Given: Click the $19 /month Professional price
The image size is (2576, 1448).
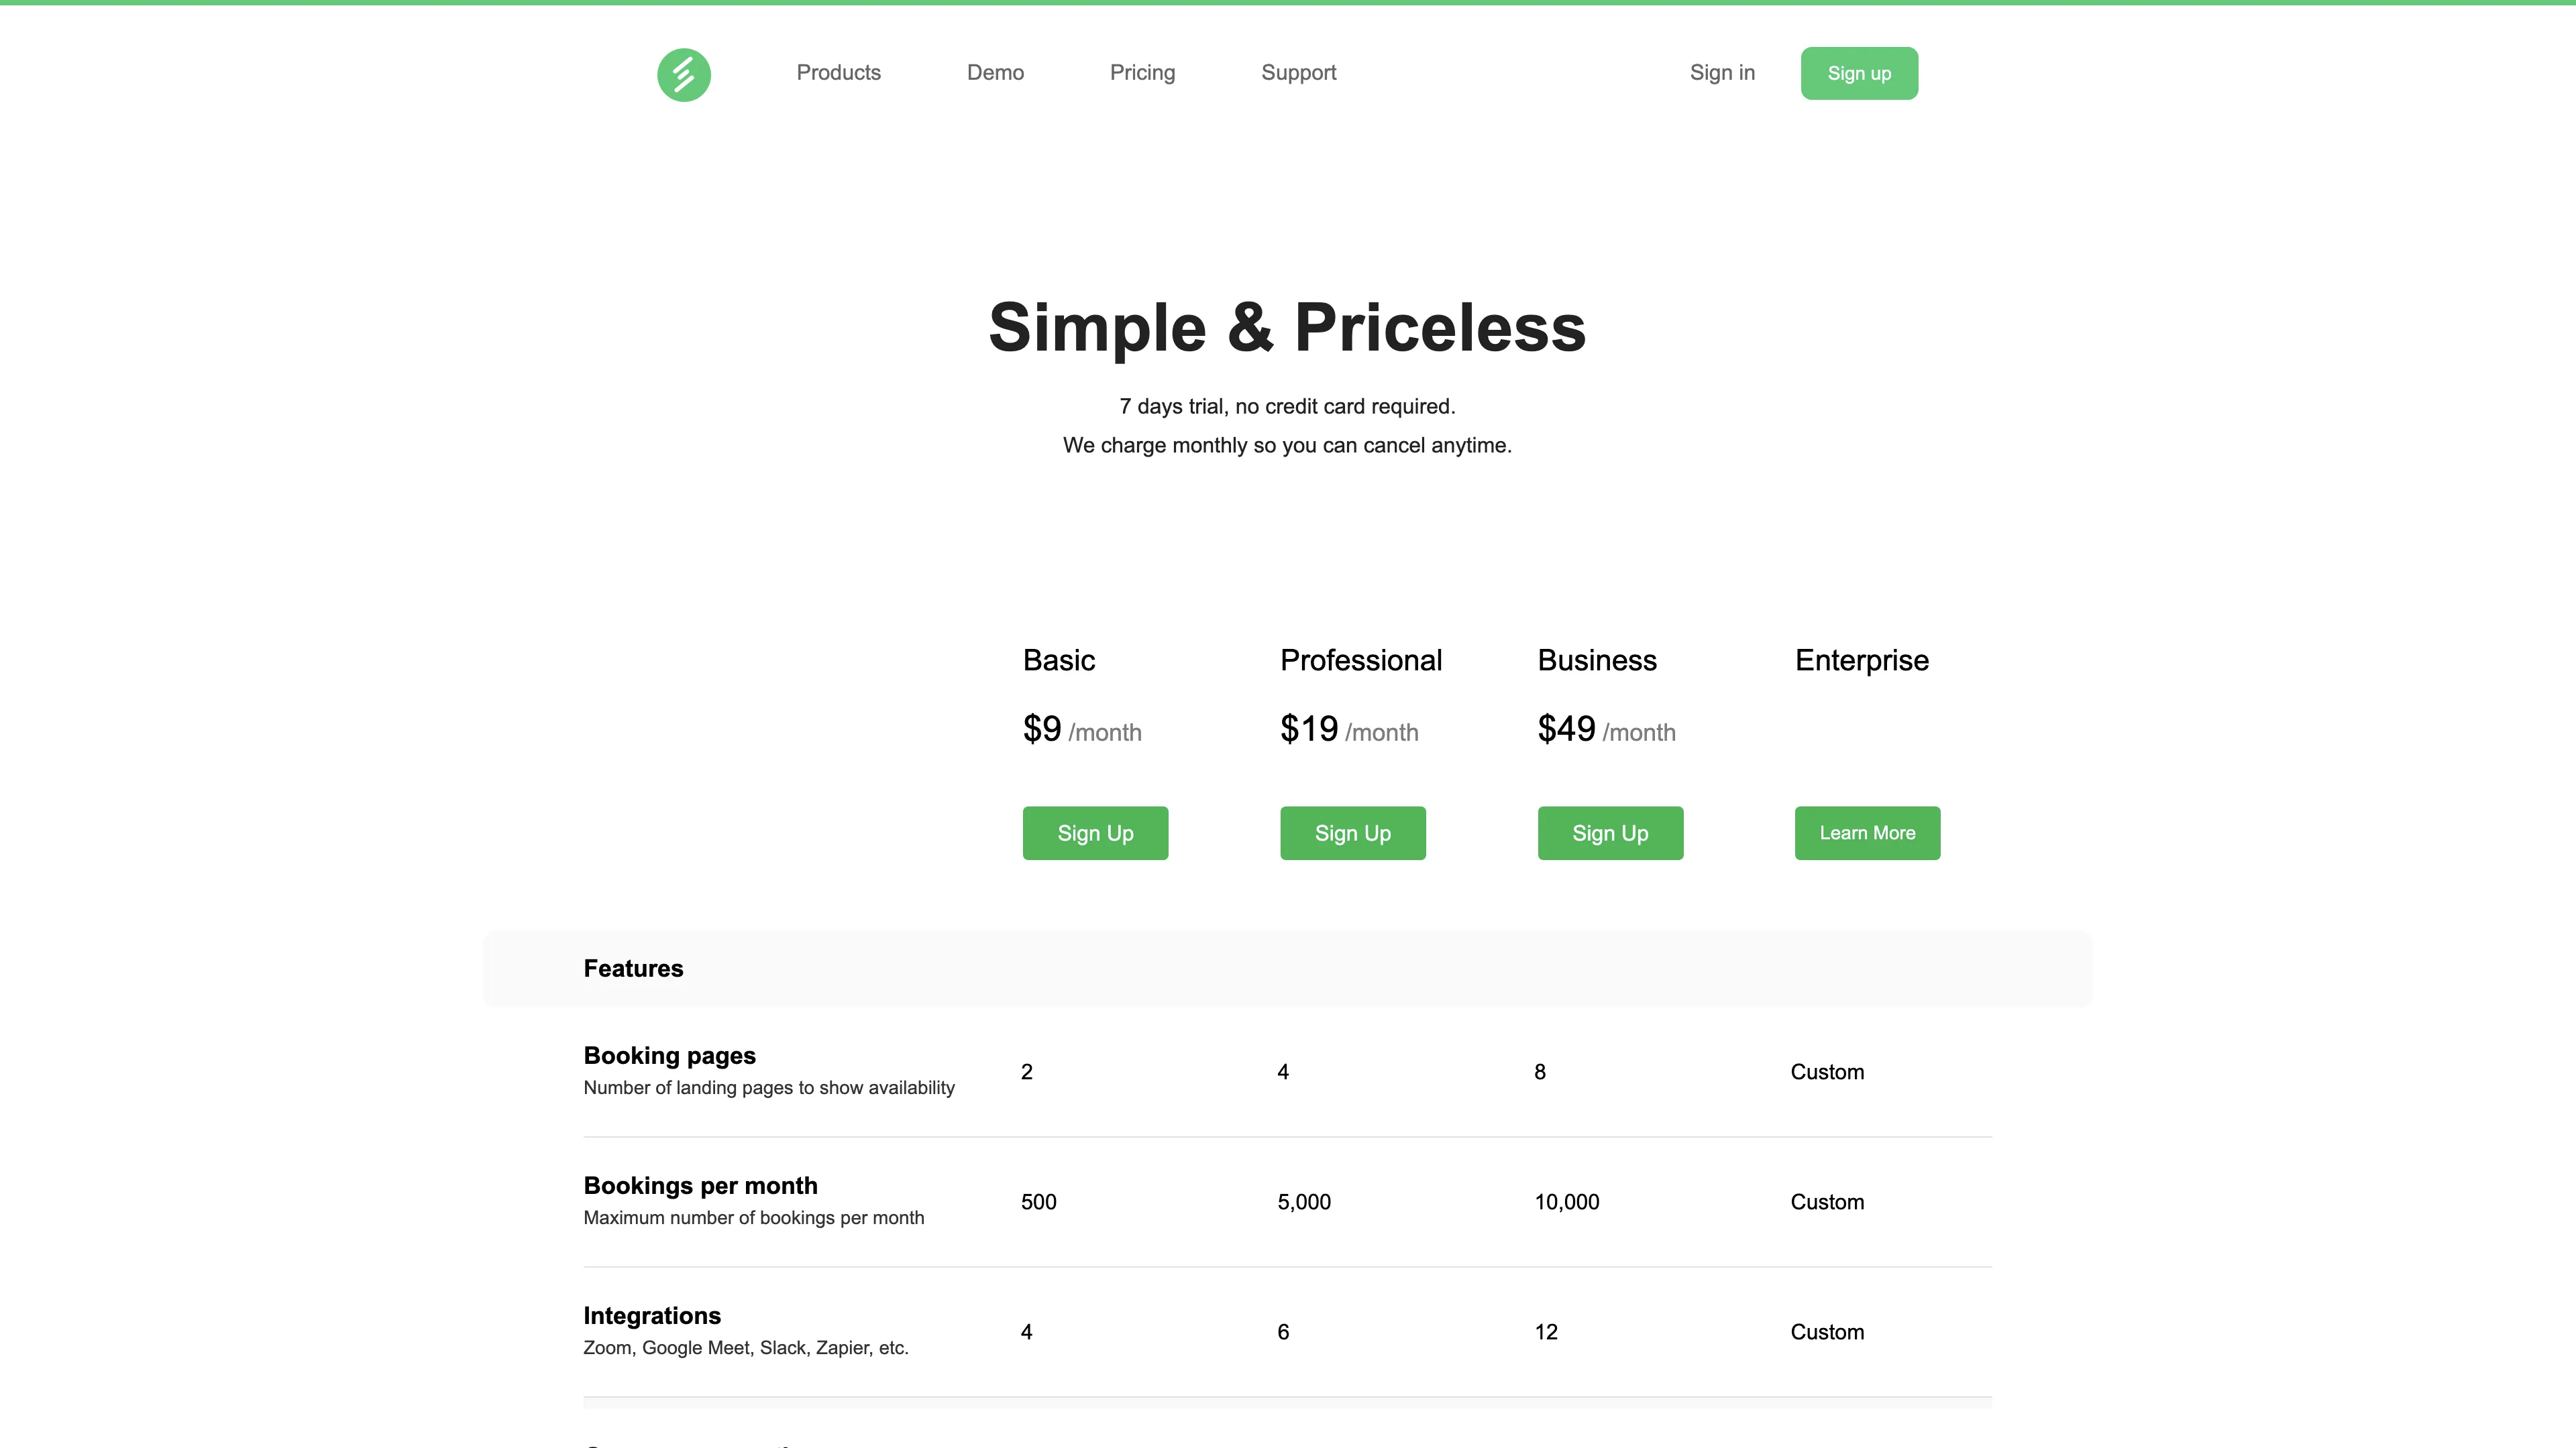Looking at the screenshot, I should 1349,729.
